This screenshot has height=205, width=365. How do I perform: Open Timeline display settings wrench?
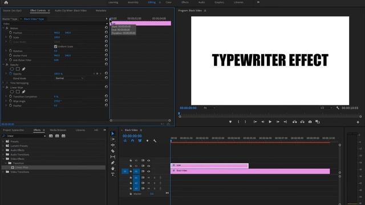[x=155, y=141]
